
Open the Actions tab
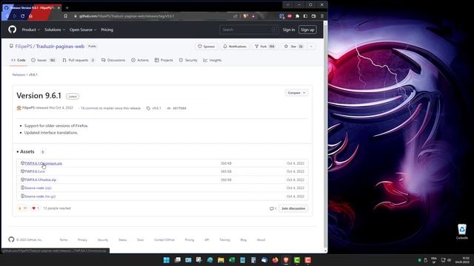point(140,60)
